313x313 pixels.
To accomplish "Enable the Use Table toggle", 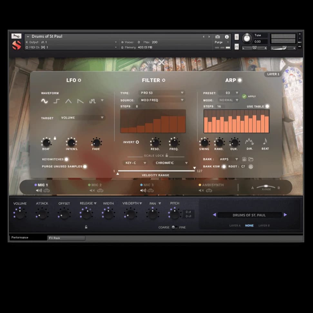I will [x=267, y=106].
